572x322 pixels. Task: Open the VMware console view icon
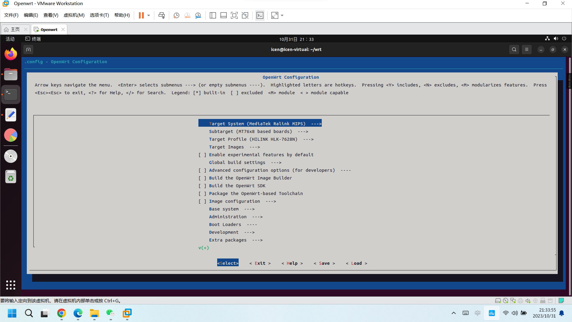pos(260,15)
